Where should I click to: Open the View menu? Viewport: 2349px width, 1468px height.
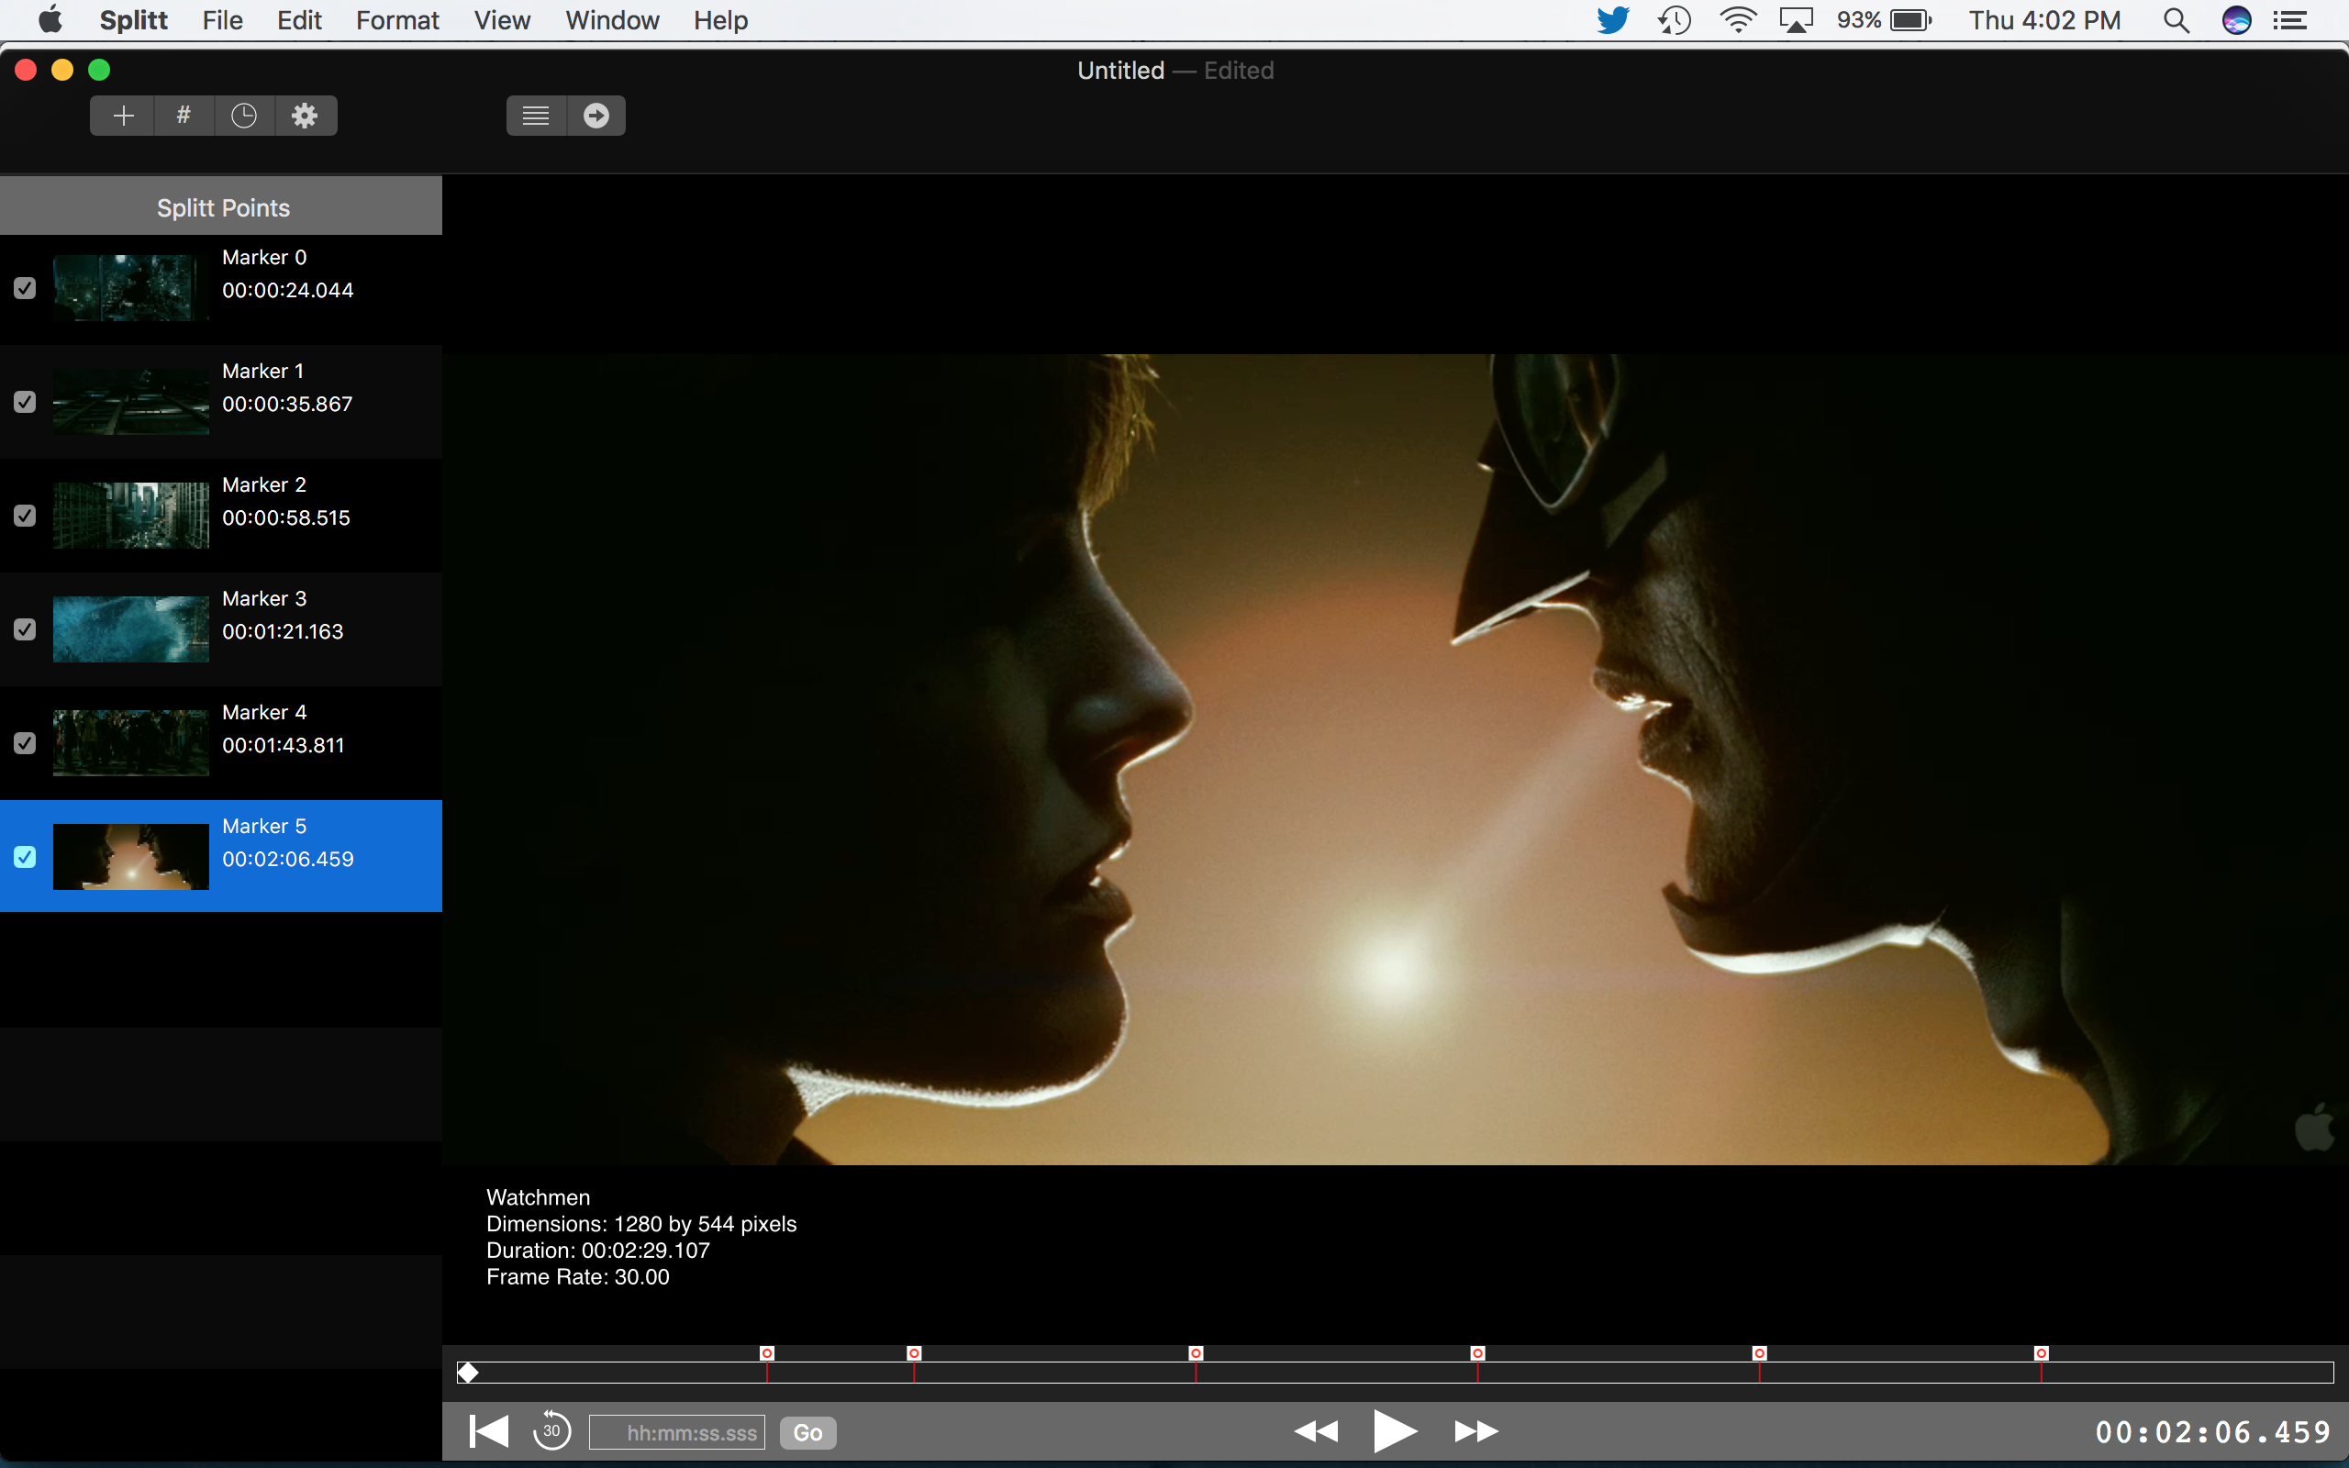[502, 20]
